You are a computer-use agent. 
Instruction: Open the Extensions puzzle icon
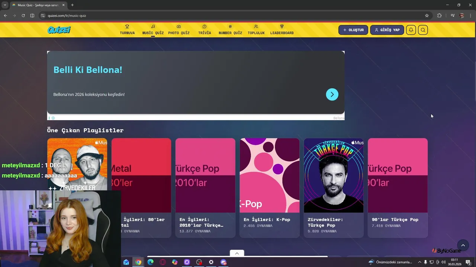(440, 16)
